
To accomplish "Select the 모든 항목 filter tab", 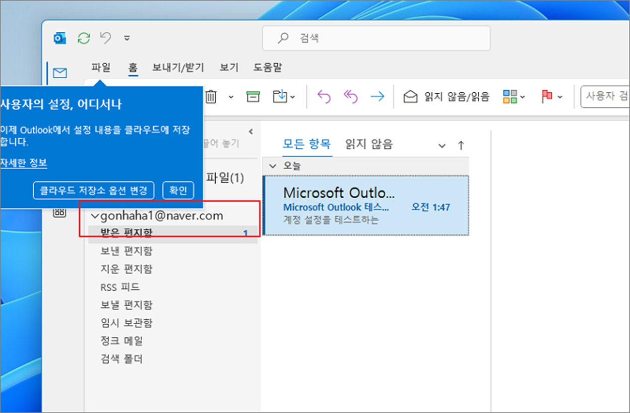I will pos(306,144).
